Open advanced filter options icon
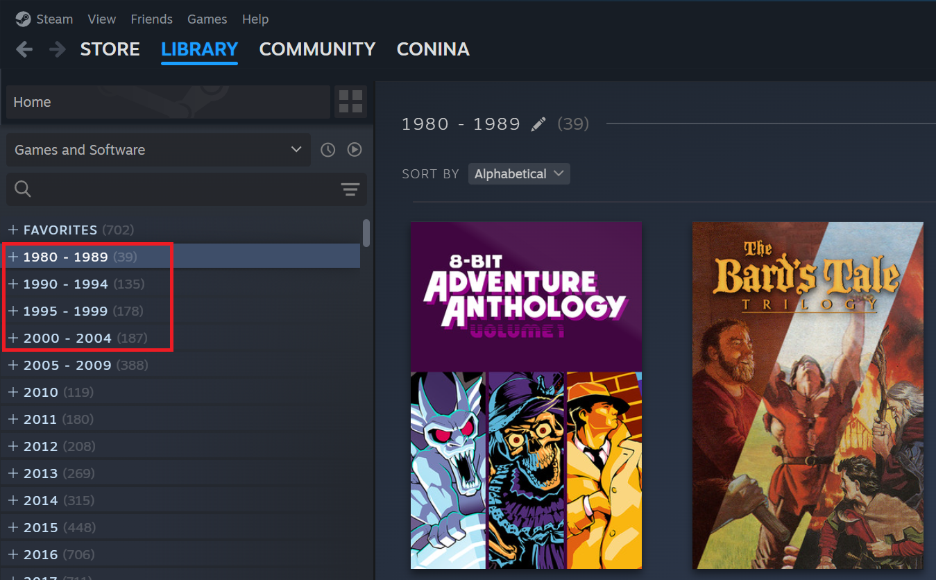 click(x=350, y=189)
